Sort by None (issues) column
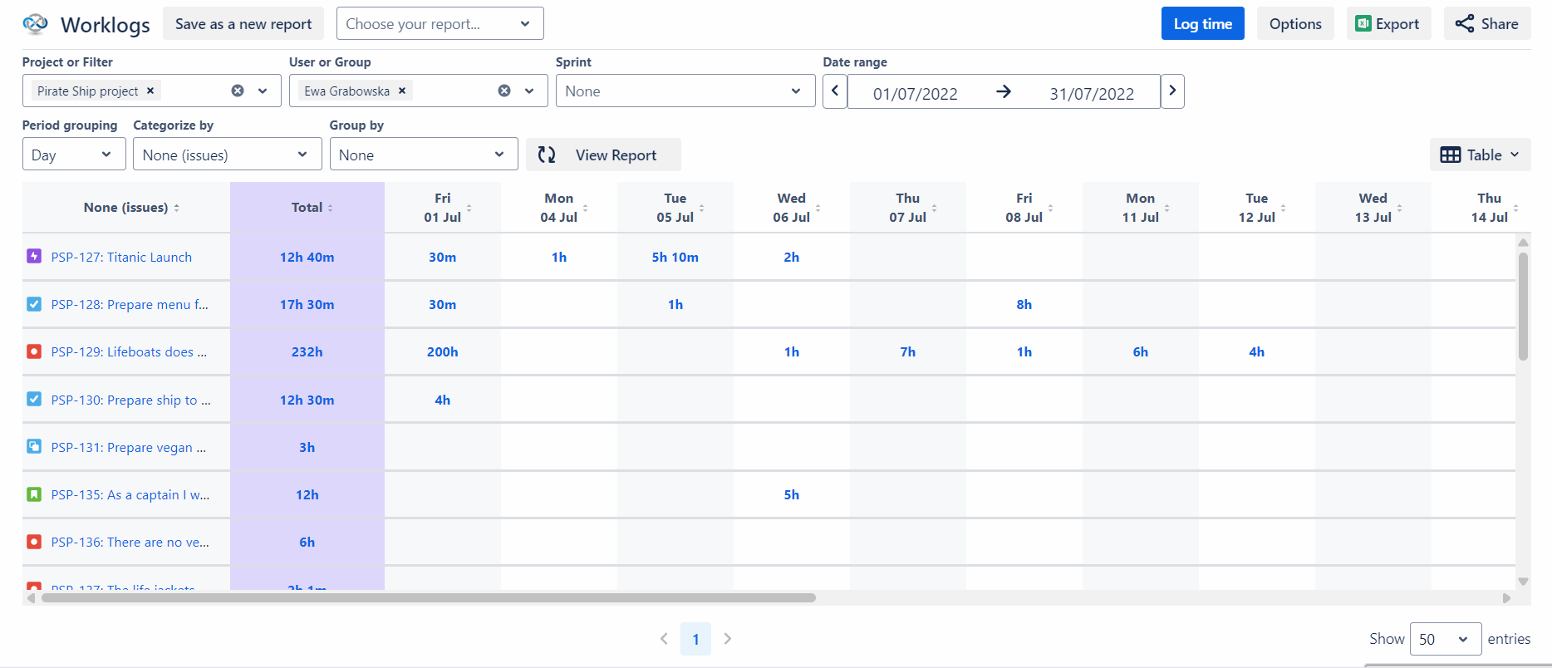The height and width of the screenshot is (668, 1552). pos(176,208)
